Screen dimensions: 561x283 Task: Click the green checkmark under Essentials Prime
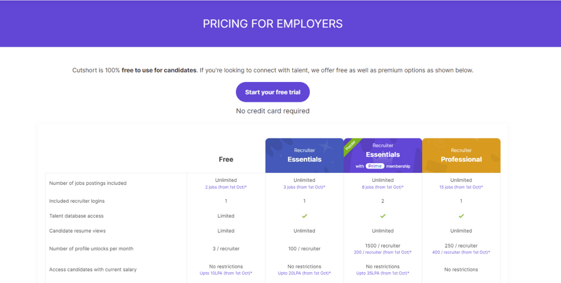click(383, 216)
